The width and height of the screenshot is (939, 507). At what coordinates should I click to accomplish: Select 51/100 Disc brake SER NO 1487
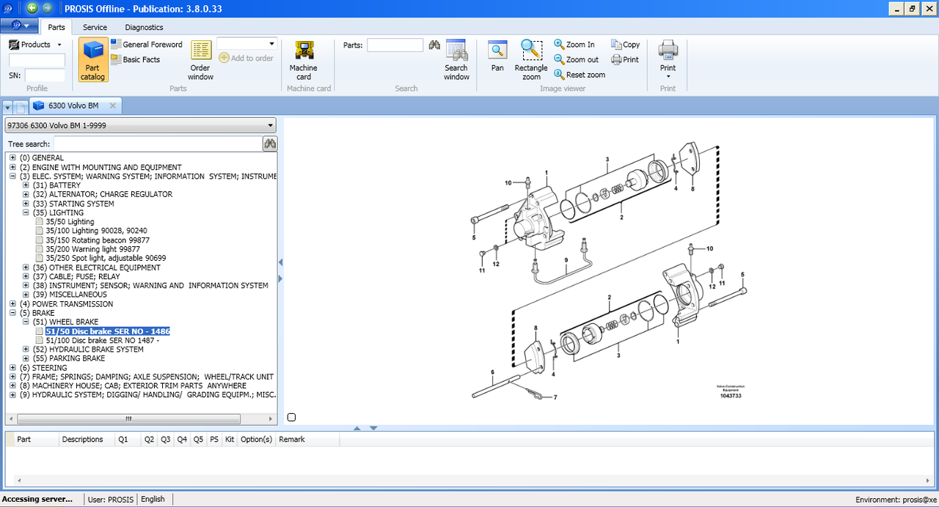tap(102, 340)
